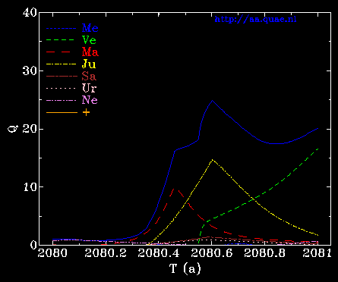
Task: Click the T (a) axis title
Action: pyautogui.click(x=185, y=268)
